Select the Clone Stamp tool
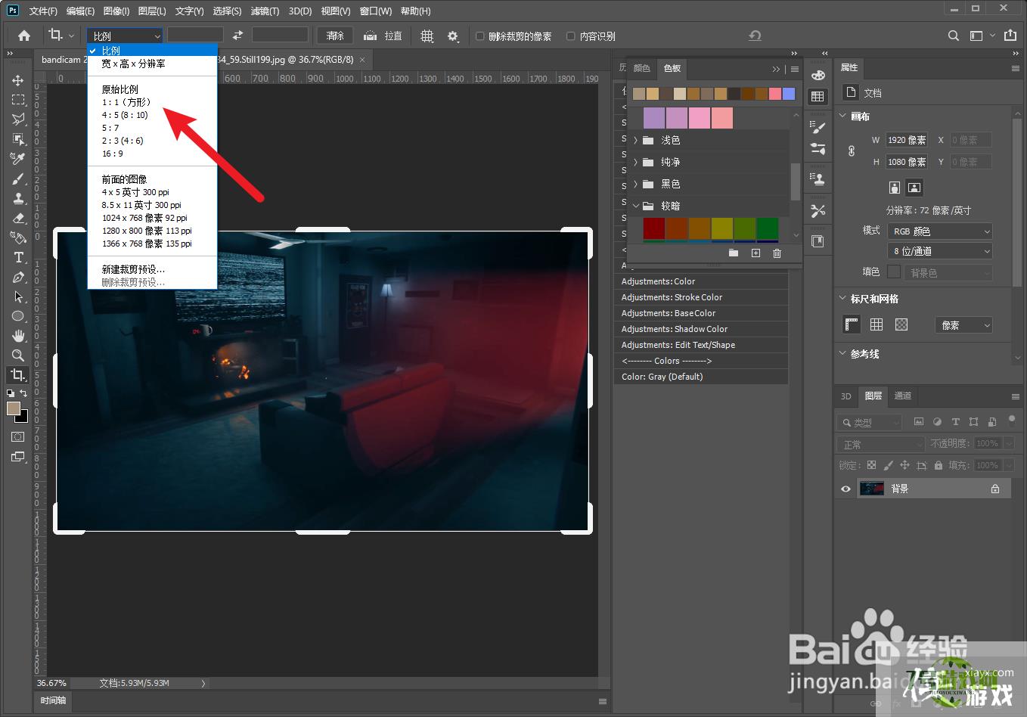This screenshot has height=717, width=1027. click(17, 198)
